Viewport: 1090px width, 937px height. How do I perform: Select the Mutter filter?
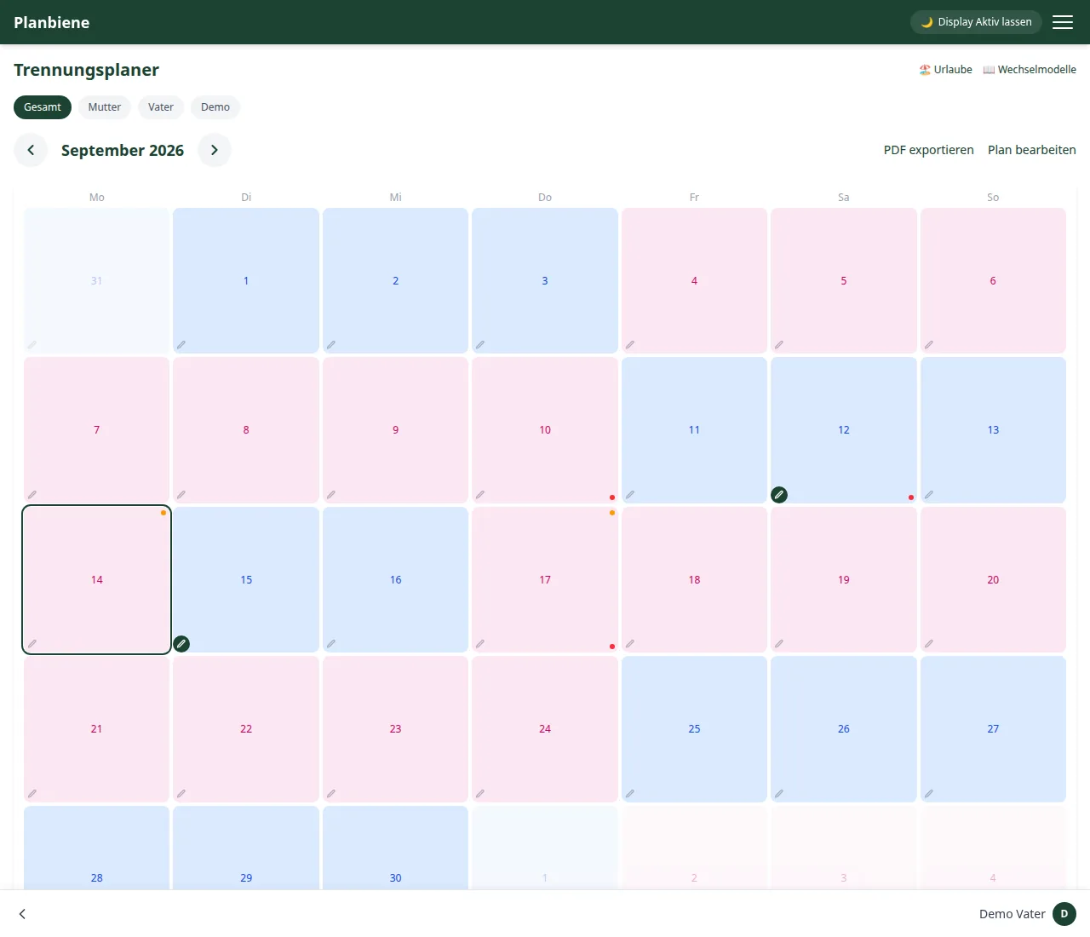coord(105,107)
